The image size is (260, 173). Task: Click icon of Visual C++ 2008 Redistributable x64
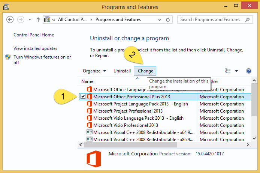pos(90,132)
